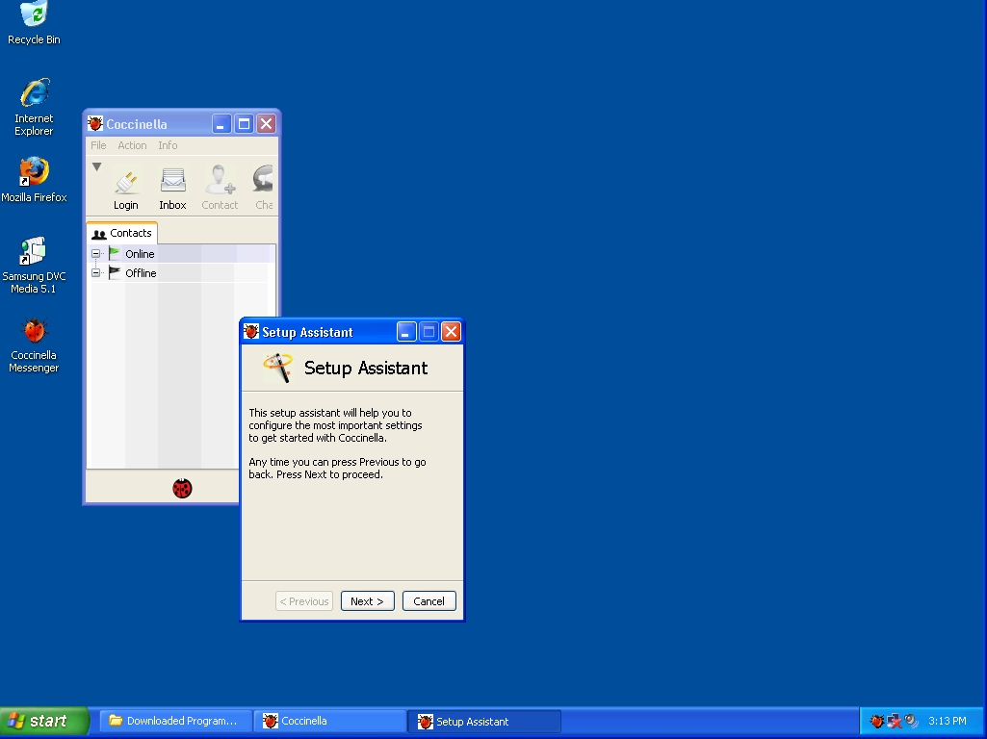
Task: Activate the Setup Assistant taskbar button
Action: click(484, 722)
